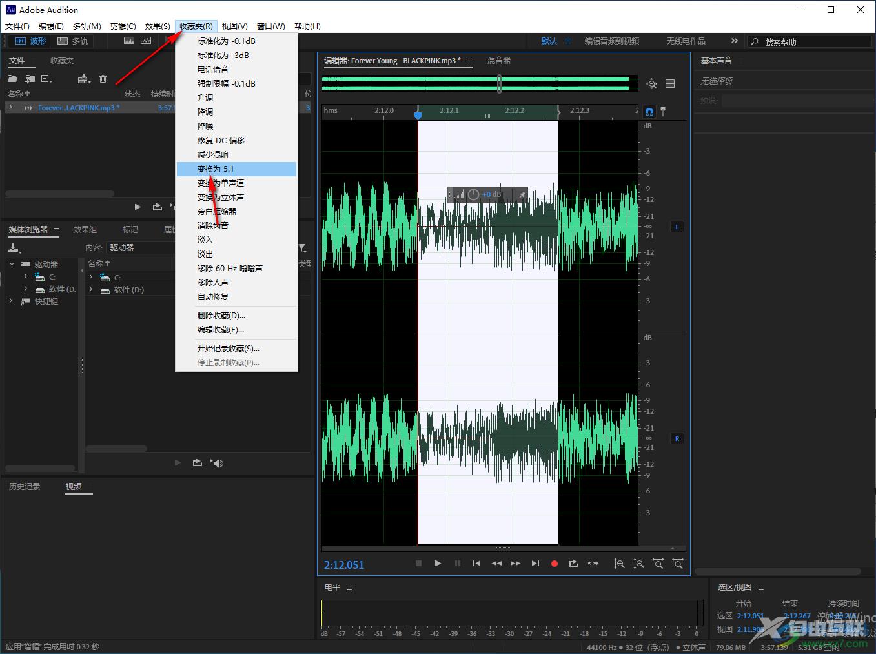This screenshot has width=876, height=654.
Task: Expand 软件 (D:) in the file list
Action: [91, 290]
